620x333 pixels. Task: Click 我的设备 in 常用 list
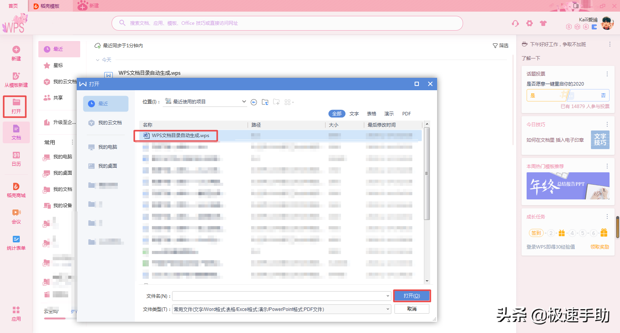coord(58,206)
